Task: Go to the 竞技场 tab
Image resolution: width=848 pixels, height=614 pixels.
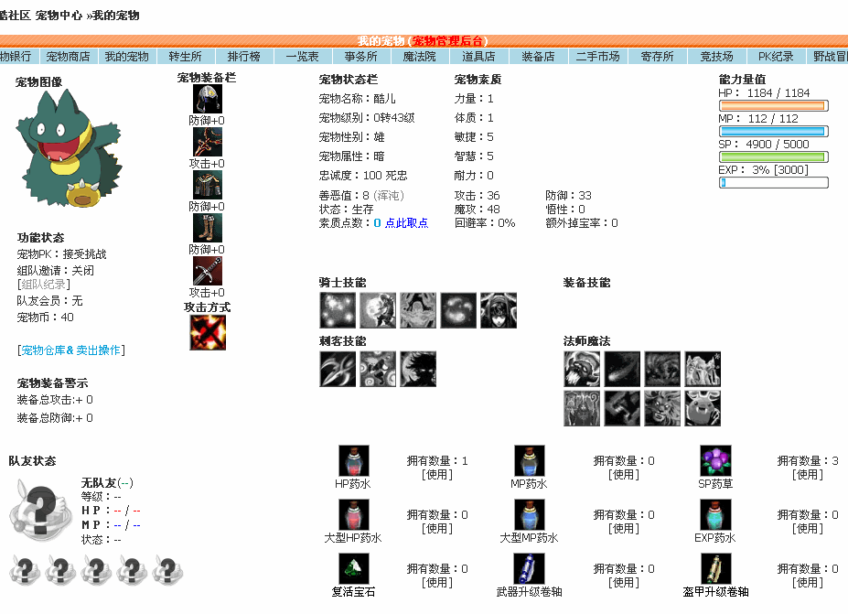Action: (x=716, y=56)
